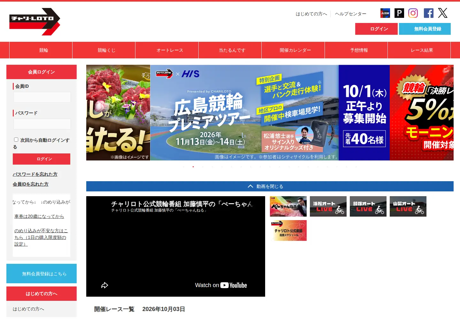Open のめり込みが不安な方はこちら link
Viewport: 460px width, 319px height.
coord(41,237)
